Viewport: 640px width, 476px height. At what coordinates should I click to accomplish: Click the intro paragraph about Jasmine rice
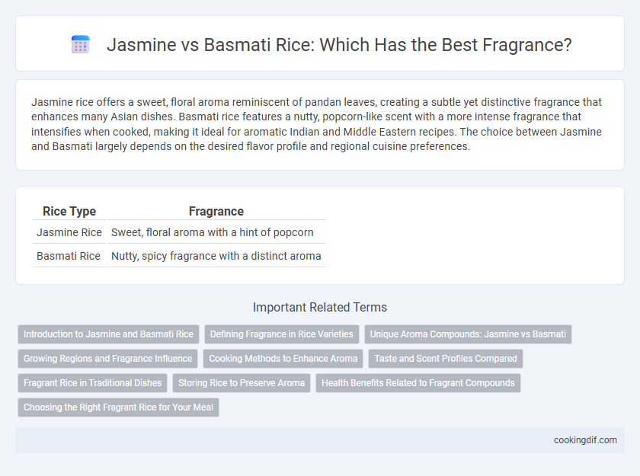click(316, 124)
